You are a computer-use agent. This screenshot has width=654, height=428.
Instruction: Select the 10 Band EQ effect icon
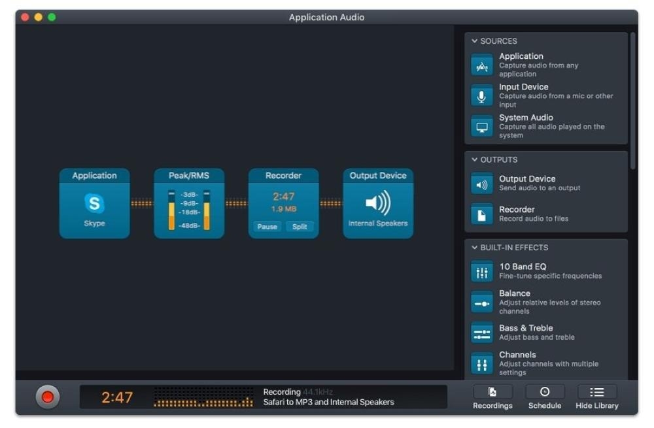[x=482, y=272]
